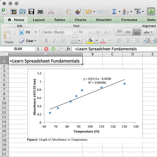
Task: Click the fill color paint bucket
Action: coord(90,40)
